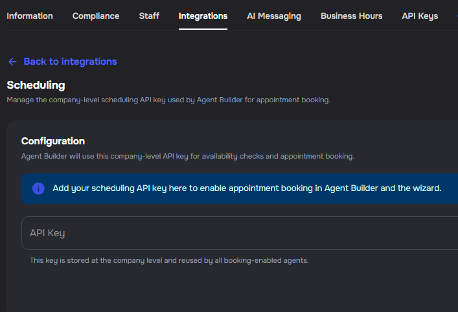Click the scheduling API key banner message

pyautogui.click(x=247, y=188)
